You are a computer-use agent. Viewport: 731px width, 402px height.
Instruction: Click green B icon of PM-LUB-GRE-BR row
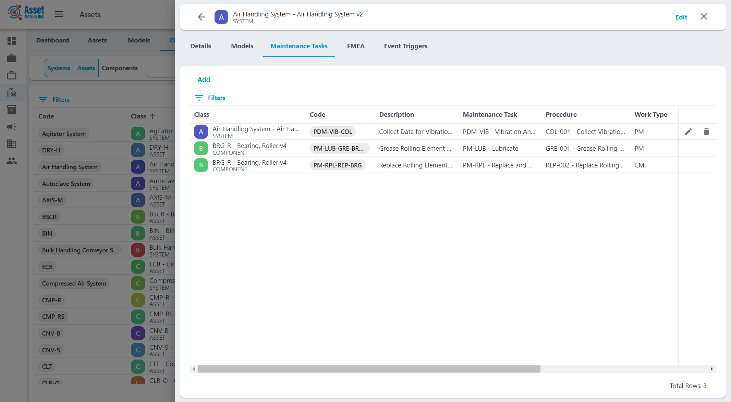(201, 148)
